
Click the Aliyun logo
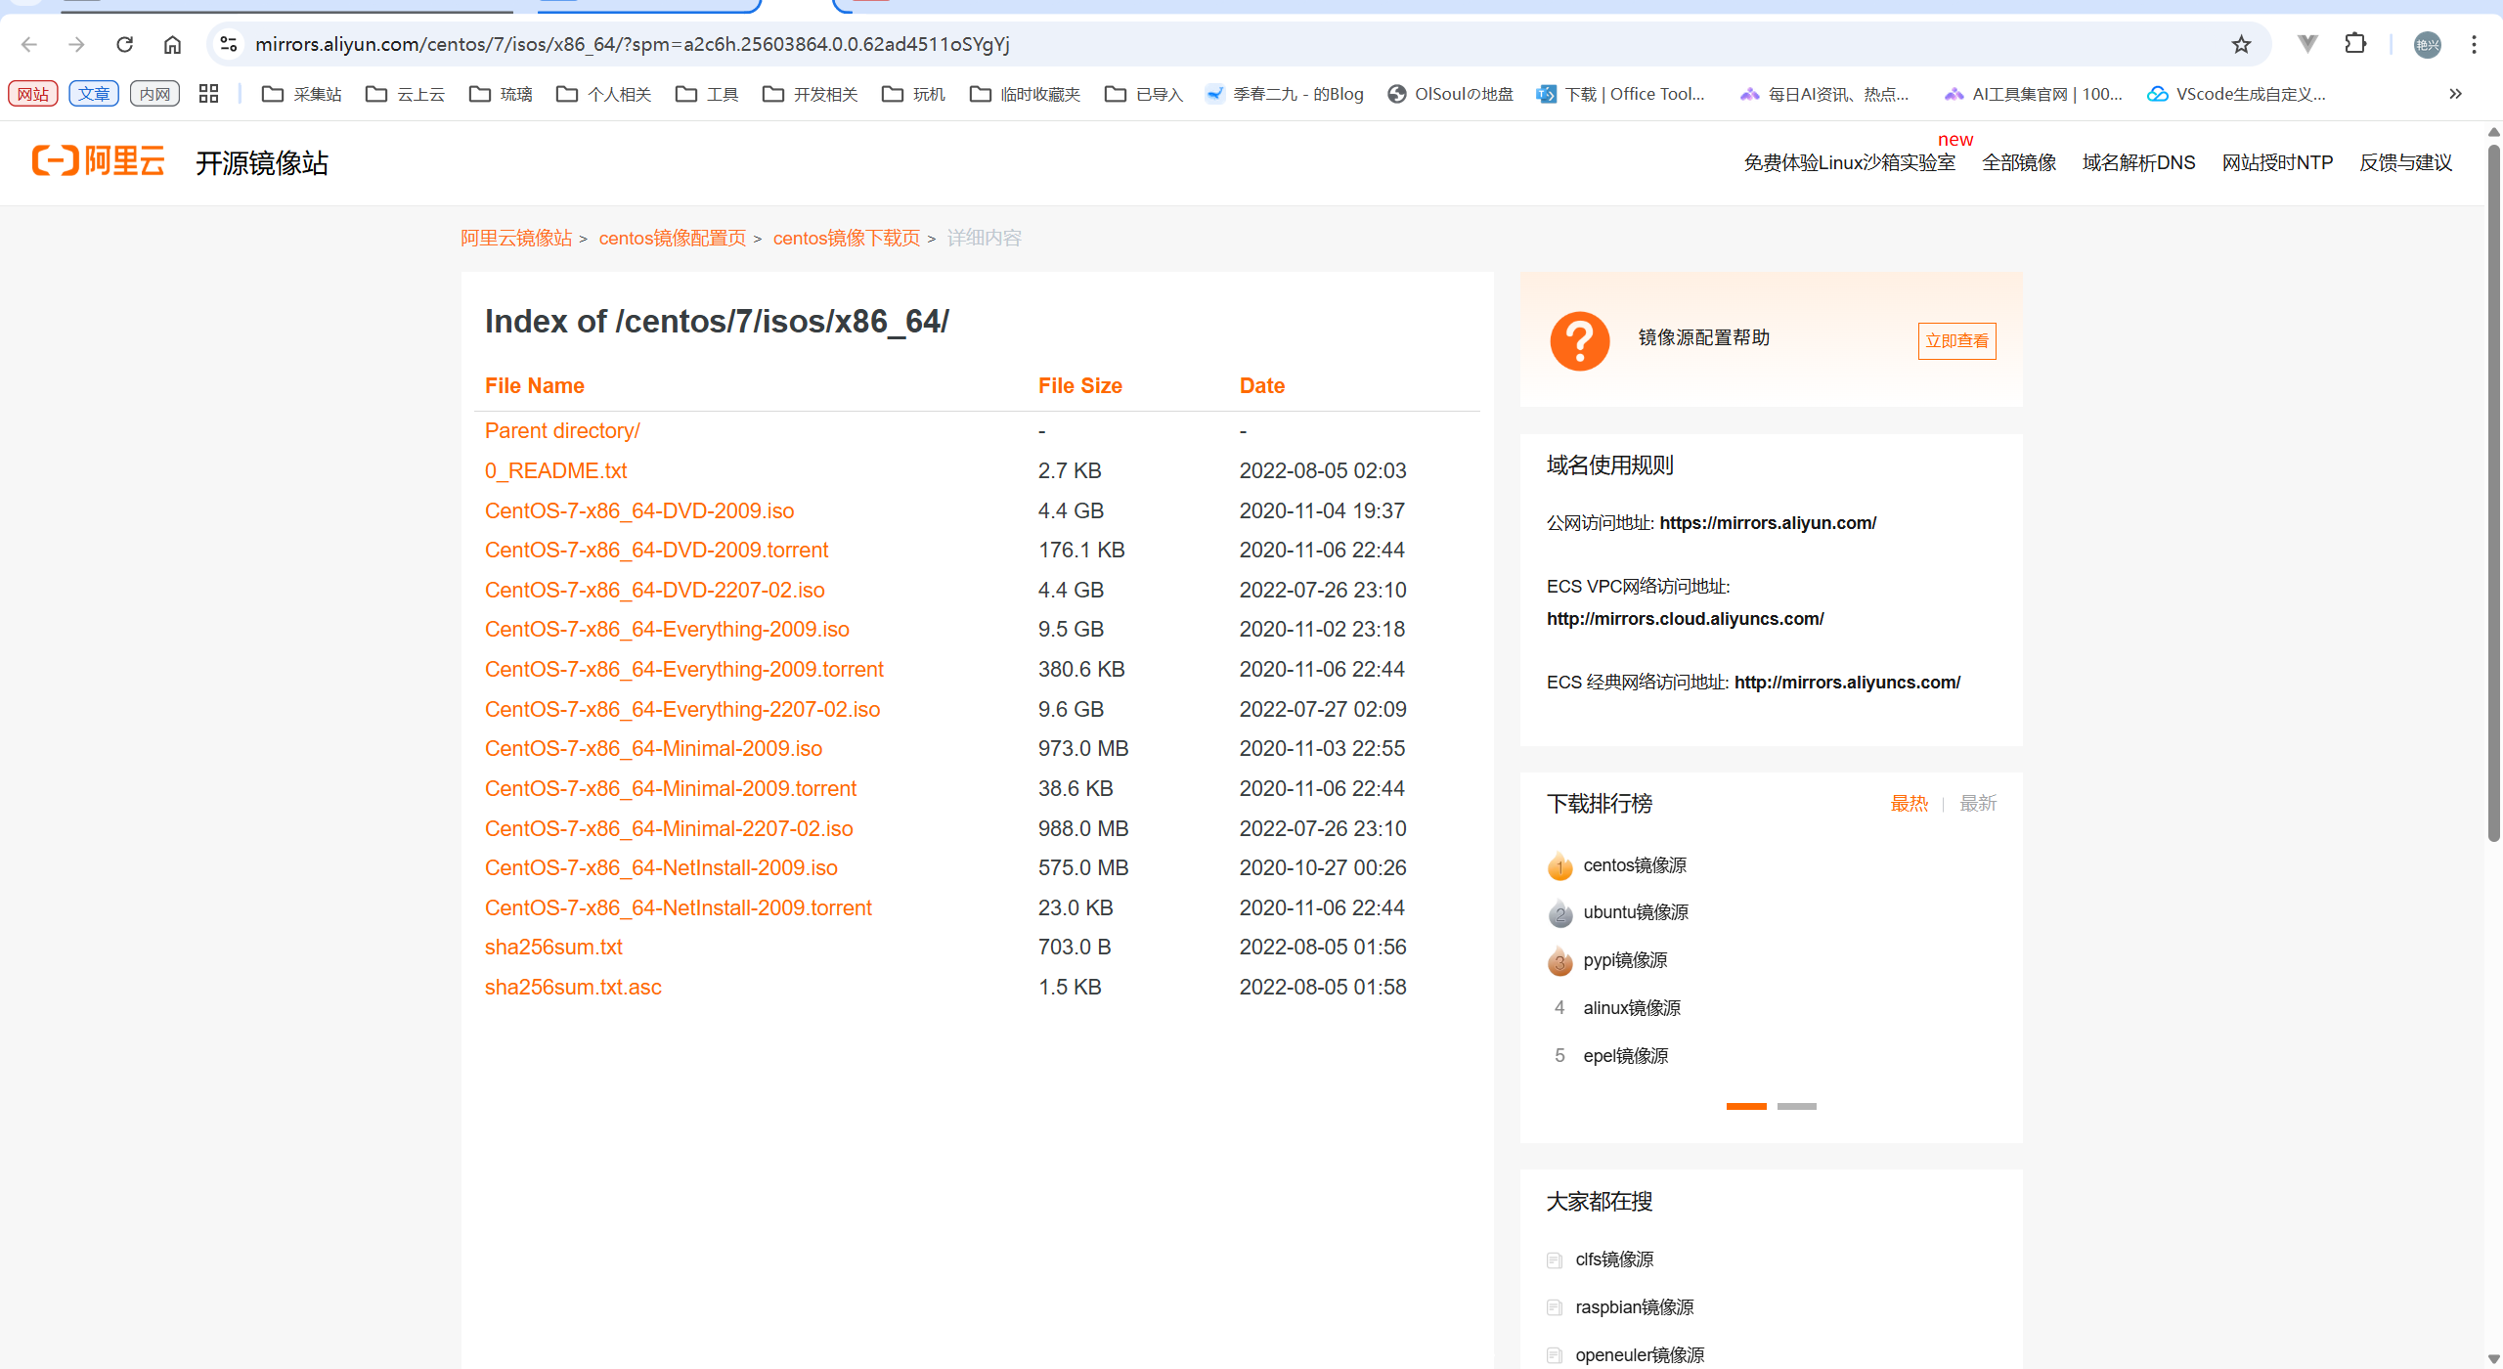(99, 161)
